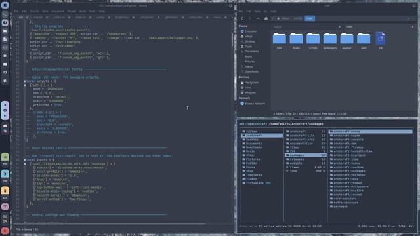Click the 'aditya' path bar button in Thunar
This screenshot has width=420, height=236.
[283, 18]
